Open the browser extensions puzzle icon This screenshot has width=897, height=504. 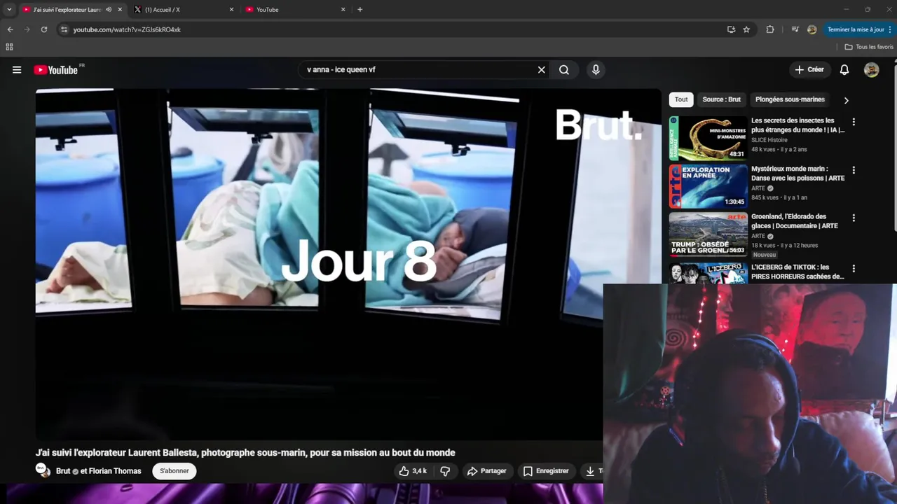coord(770,29)
